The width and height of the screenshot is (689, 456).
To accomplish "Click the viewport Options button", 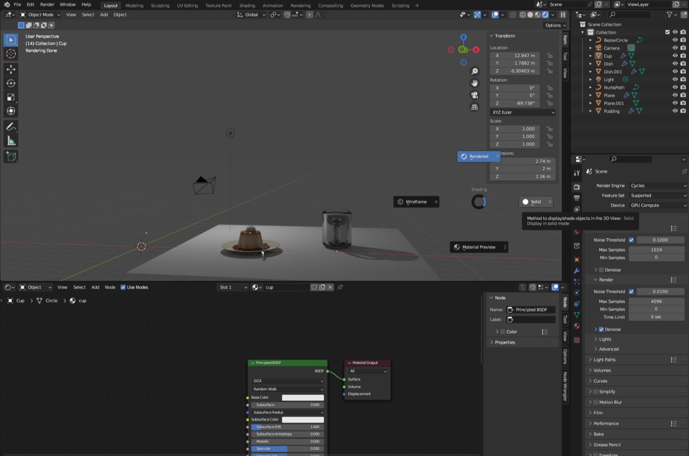I will point(555,25).
